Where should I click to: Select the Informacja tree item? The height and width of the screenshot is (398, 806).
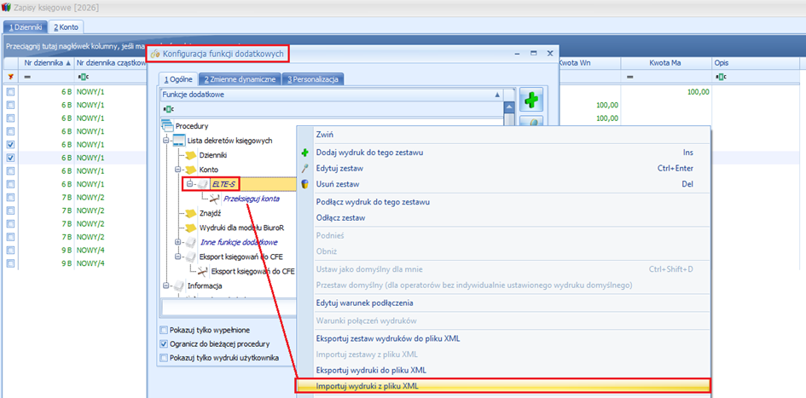coord(205,286)
